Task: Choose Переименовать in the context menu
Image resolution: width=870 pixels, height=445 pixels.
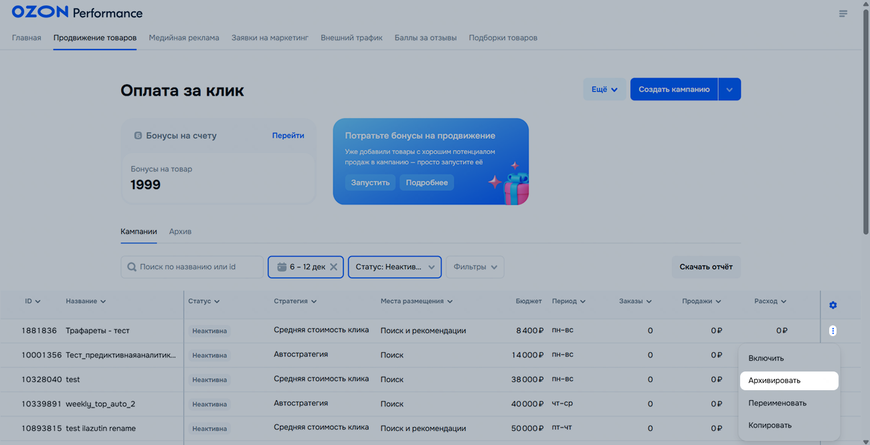Action: (x=777, y=403)
